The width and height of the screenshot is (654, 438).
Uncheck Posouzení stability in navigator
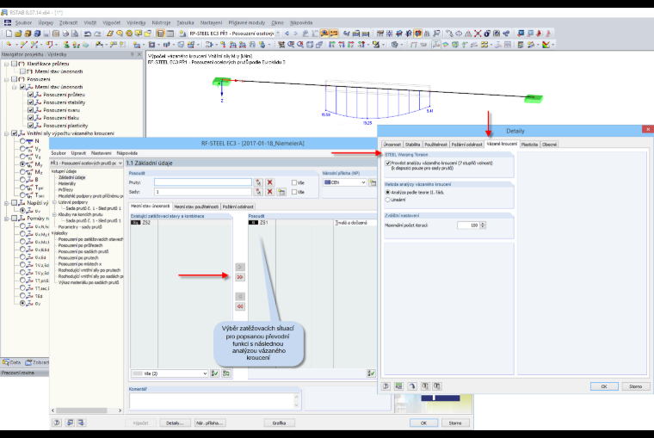(x=30, y=102)
